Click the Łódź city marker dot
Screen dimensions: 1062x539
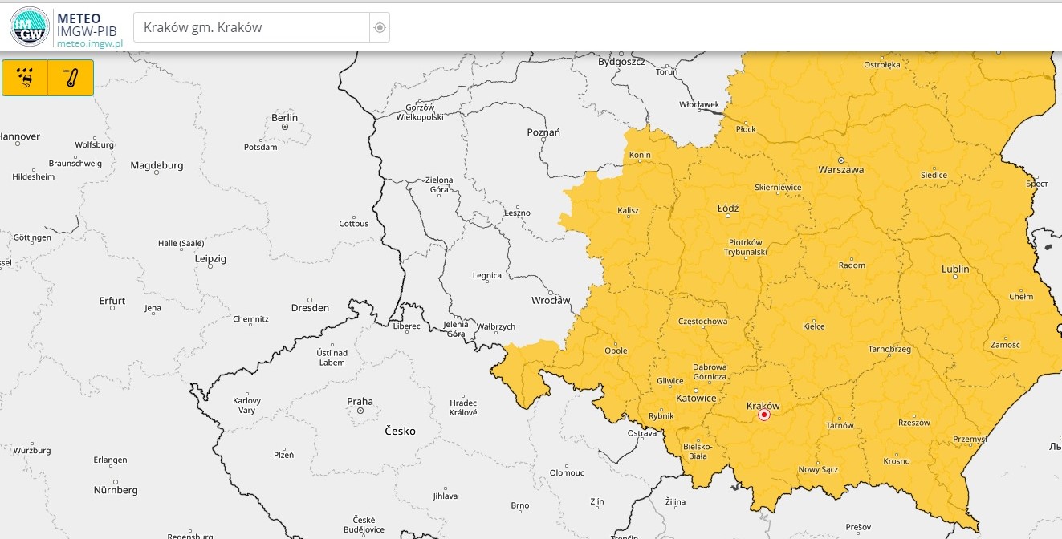(x=727, y=217)
